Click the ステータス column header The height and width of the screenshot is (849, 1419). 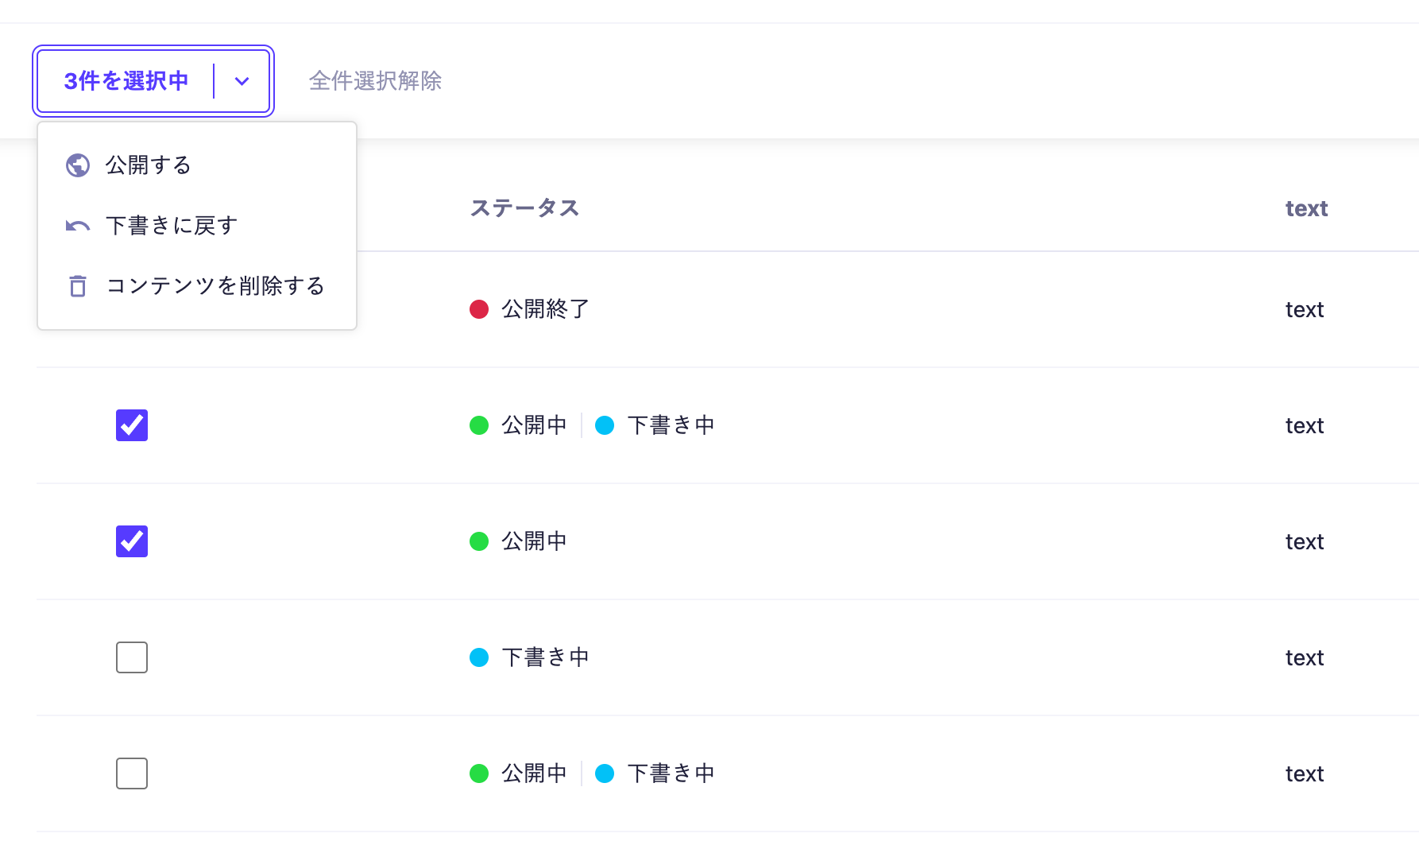[524, 208]
